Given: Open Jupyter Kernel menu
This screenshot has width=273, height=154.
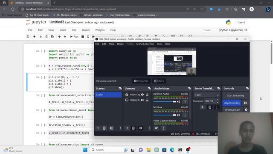Looking at the screenshot, I should point(86,30).
